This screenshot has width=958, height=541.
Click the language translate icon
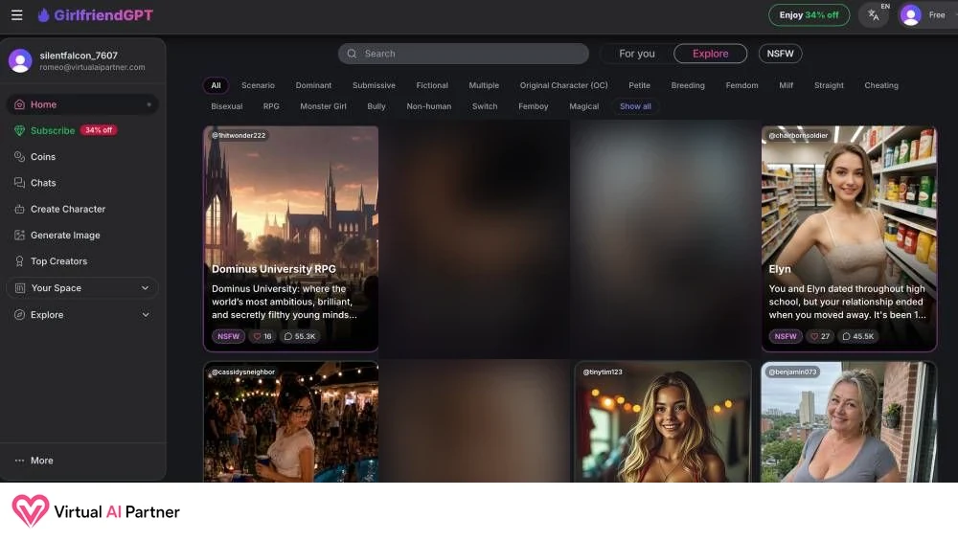874,15
